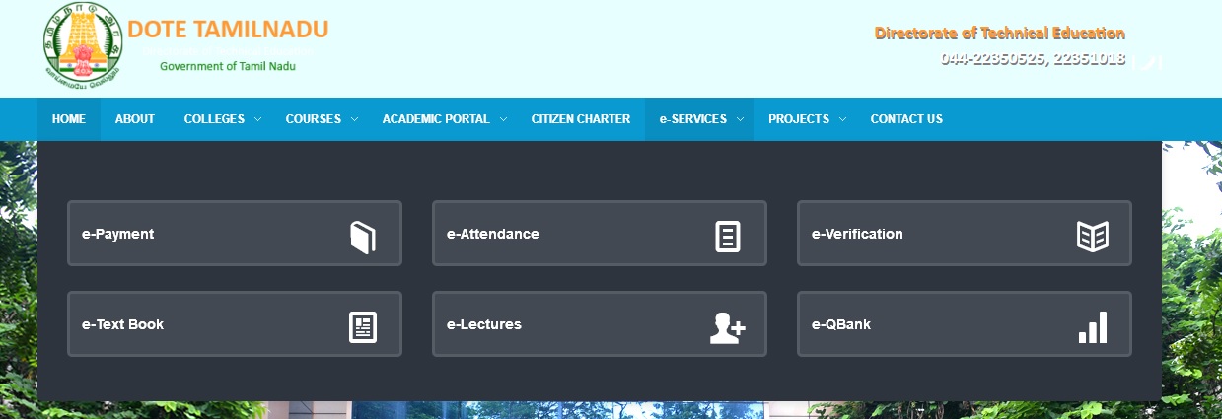Open the e-Text Book service link
Image resolution: width=1222 pixels, height=419 pixels.
[235, 324]
